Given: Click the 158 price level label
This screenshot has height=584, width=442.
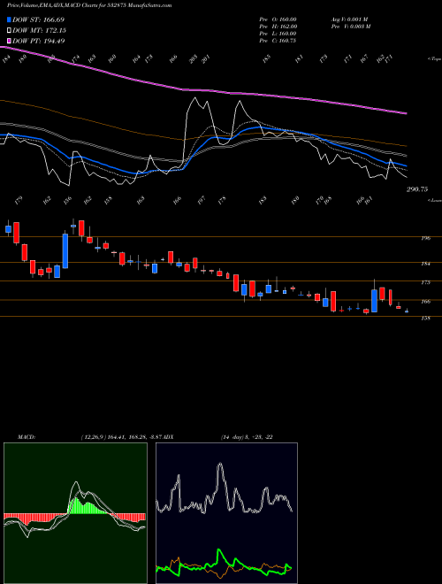Looking at the screenshot, I should (x=426, y=318).
